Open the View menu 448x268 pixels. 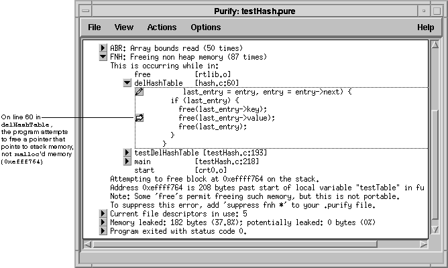[123, 27]
